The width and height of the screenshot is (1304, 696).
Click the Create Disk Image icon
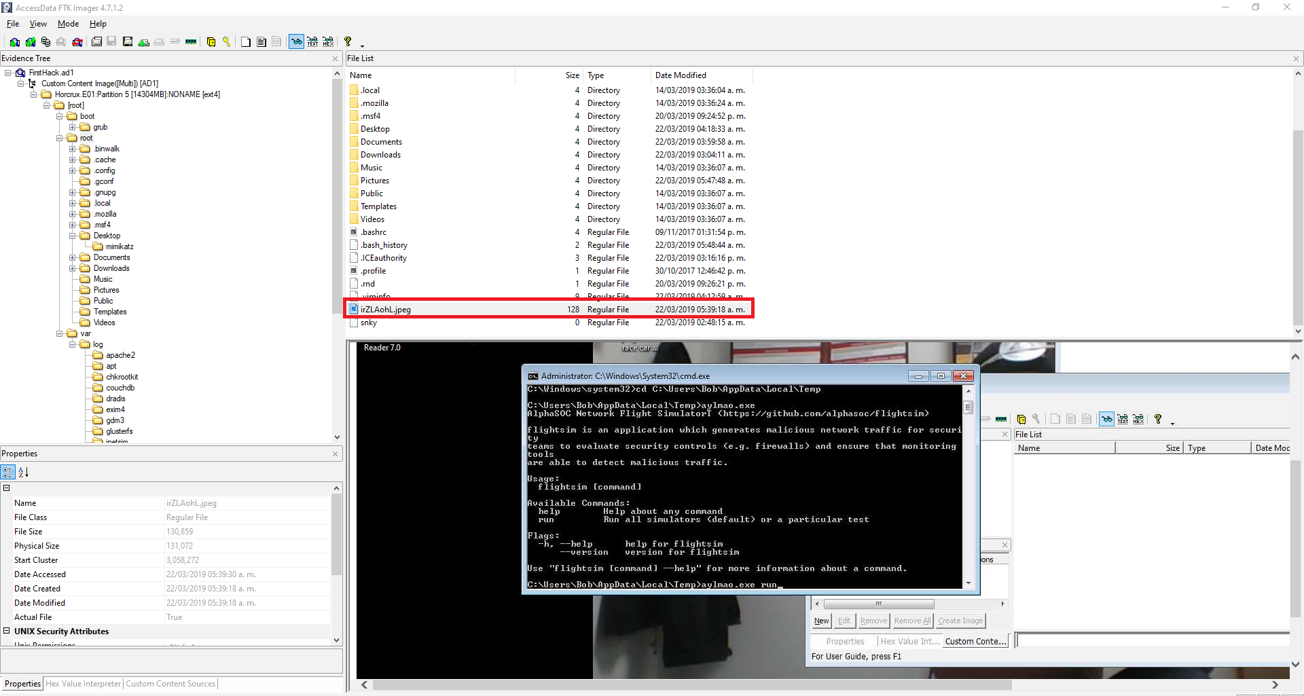pos(96,42)
